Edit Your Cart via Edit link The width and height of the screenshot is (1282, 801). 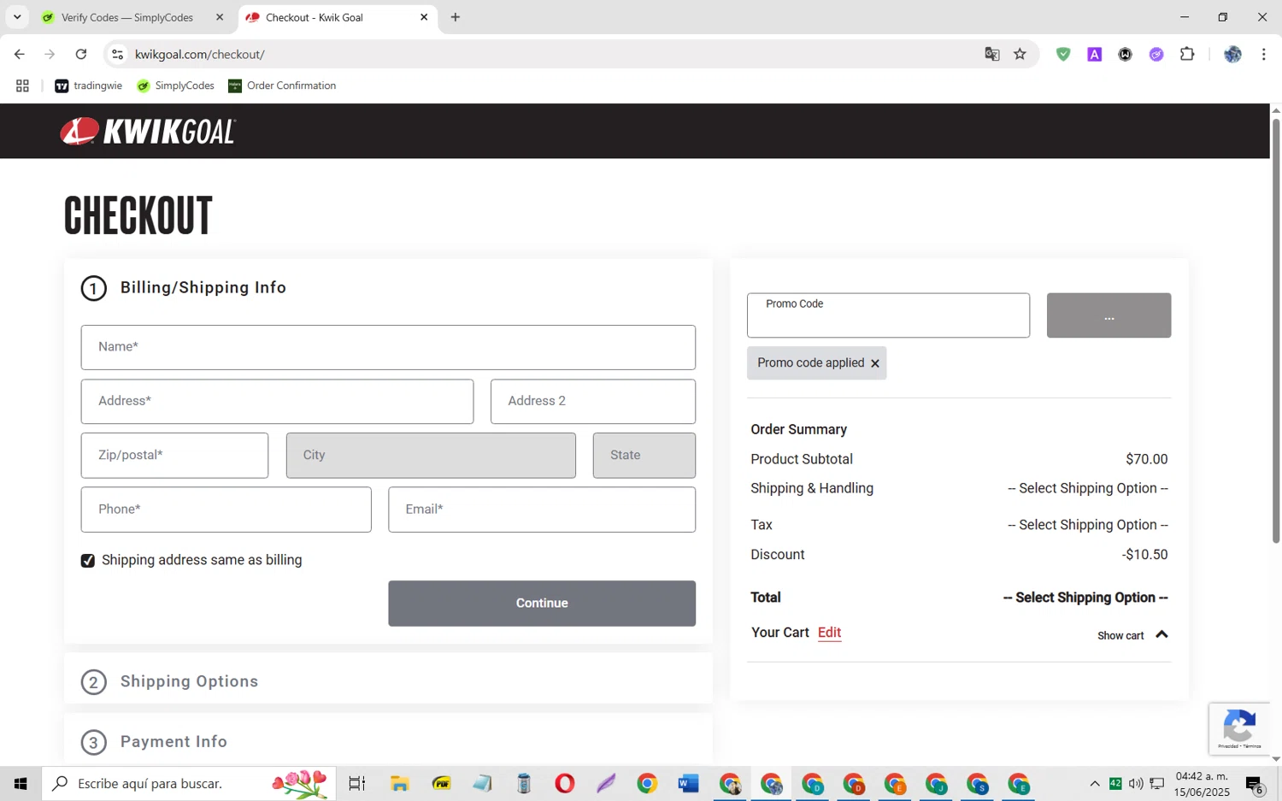click(x=829, y=633)
